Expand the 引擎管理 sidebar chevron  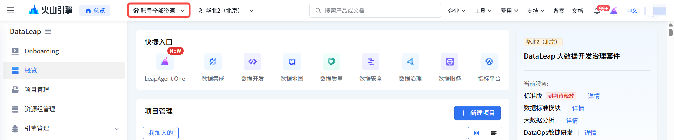coord(117,129)
